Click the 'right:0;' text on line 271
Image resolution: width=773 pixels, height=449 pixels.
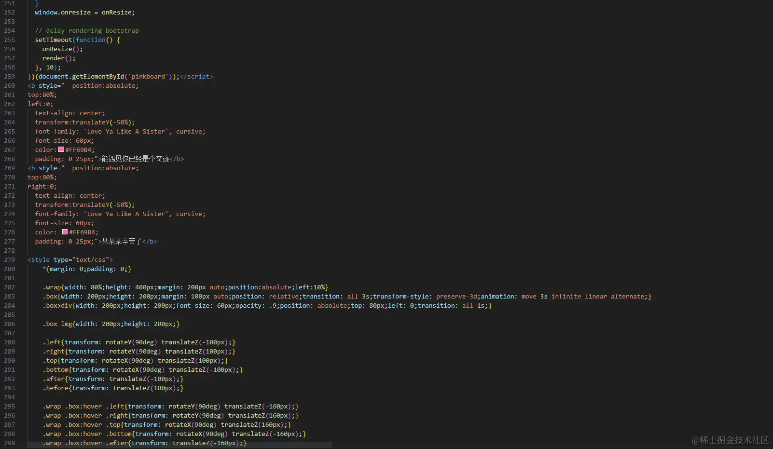tap(42, 187)
